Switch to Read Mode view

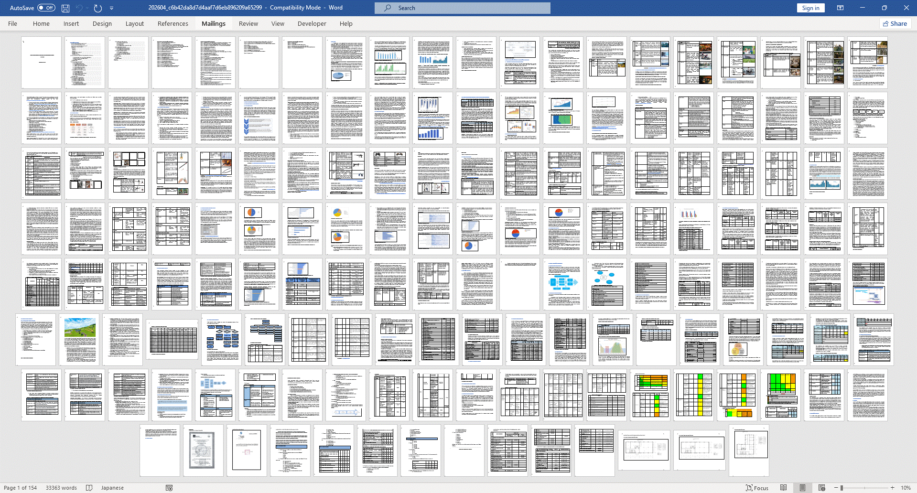click(783, 488)
